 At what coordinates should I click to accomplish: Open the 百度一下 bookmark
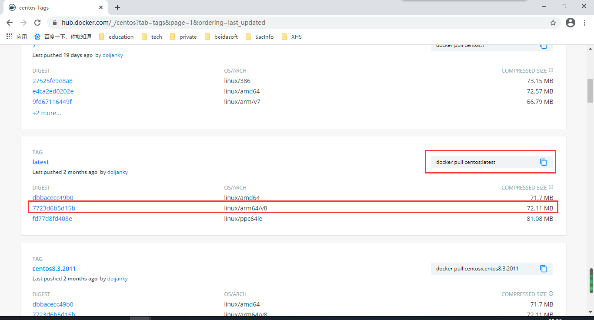[63, 37]
